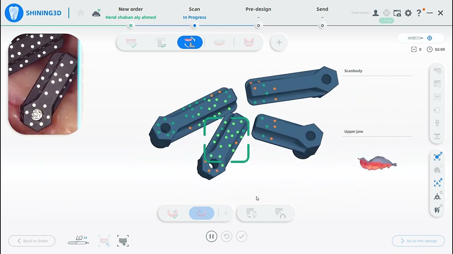This screenshot has height=254, width=453.
Task: Select the bottom jaw base tool in right toolbar
Action: pyautogui.click(x=437, y=136)
